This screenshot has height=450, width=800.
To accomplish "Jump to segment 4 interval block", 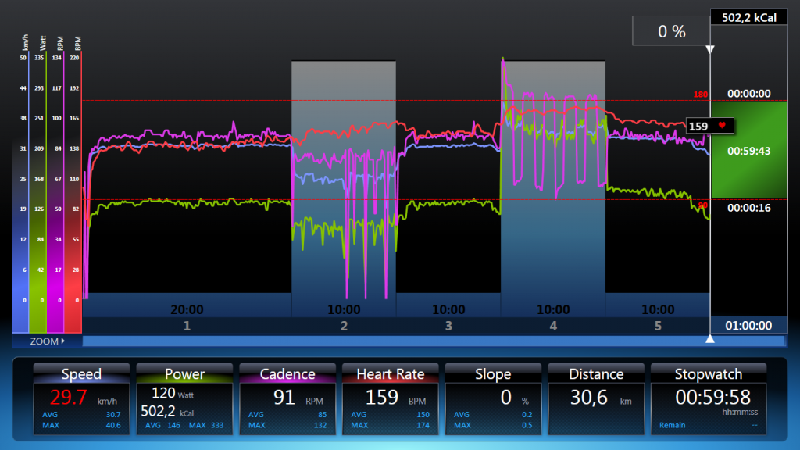I will click(x=553, y=326).
